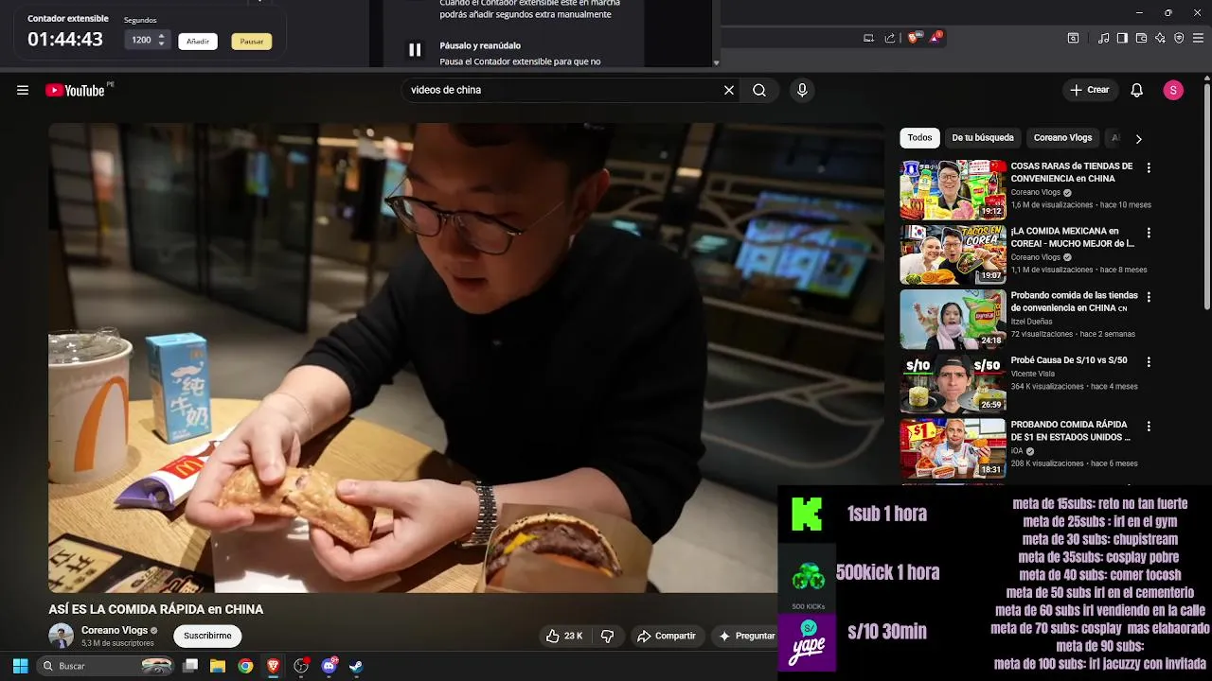
Task: Like the video with thumbs-up 23 K
Action: point(564,636)
